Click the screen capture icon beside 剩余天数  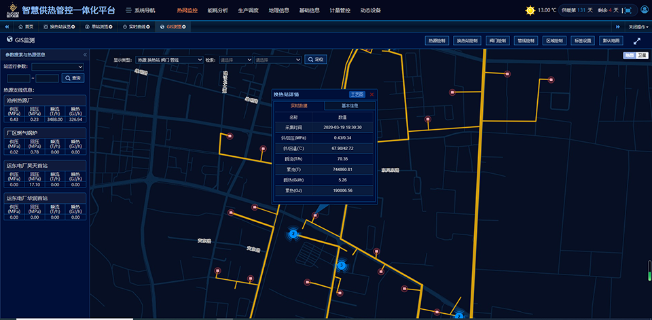628,10
